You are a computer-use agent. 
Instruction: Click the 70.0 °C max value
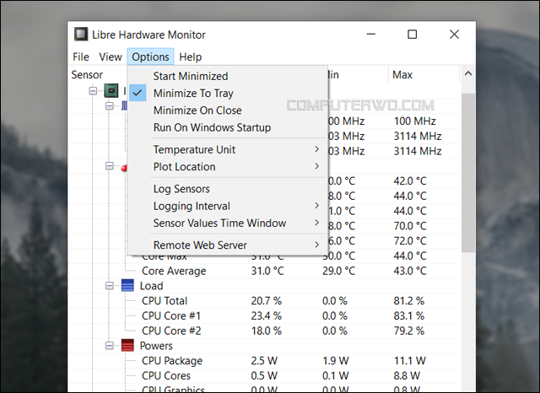410,226
